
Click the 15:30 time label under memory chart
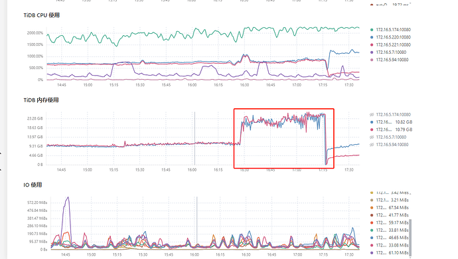tap(139, 170)
